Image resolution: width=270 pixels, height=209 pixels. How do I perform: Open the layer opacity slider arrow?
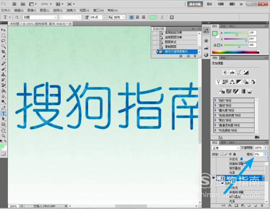point(266,148)
